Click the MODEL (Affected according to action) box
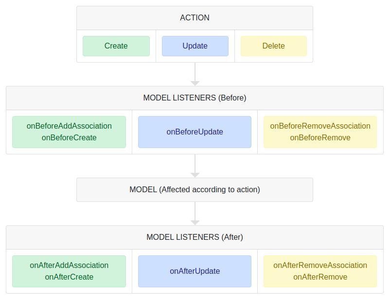This screenshot has height=300, width=390. click(195, 190)
